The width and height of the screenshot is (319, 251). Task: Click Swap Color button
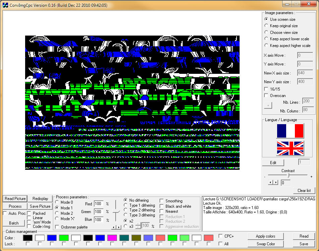(265, 244)
